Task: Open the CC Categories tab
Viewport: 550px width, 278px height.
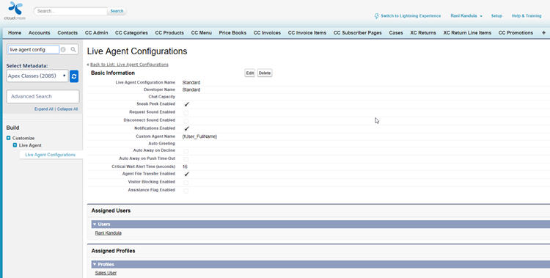Action: click(131, 33)
